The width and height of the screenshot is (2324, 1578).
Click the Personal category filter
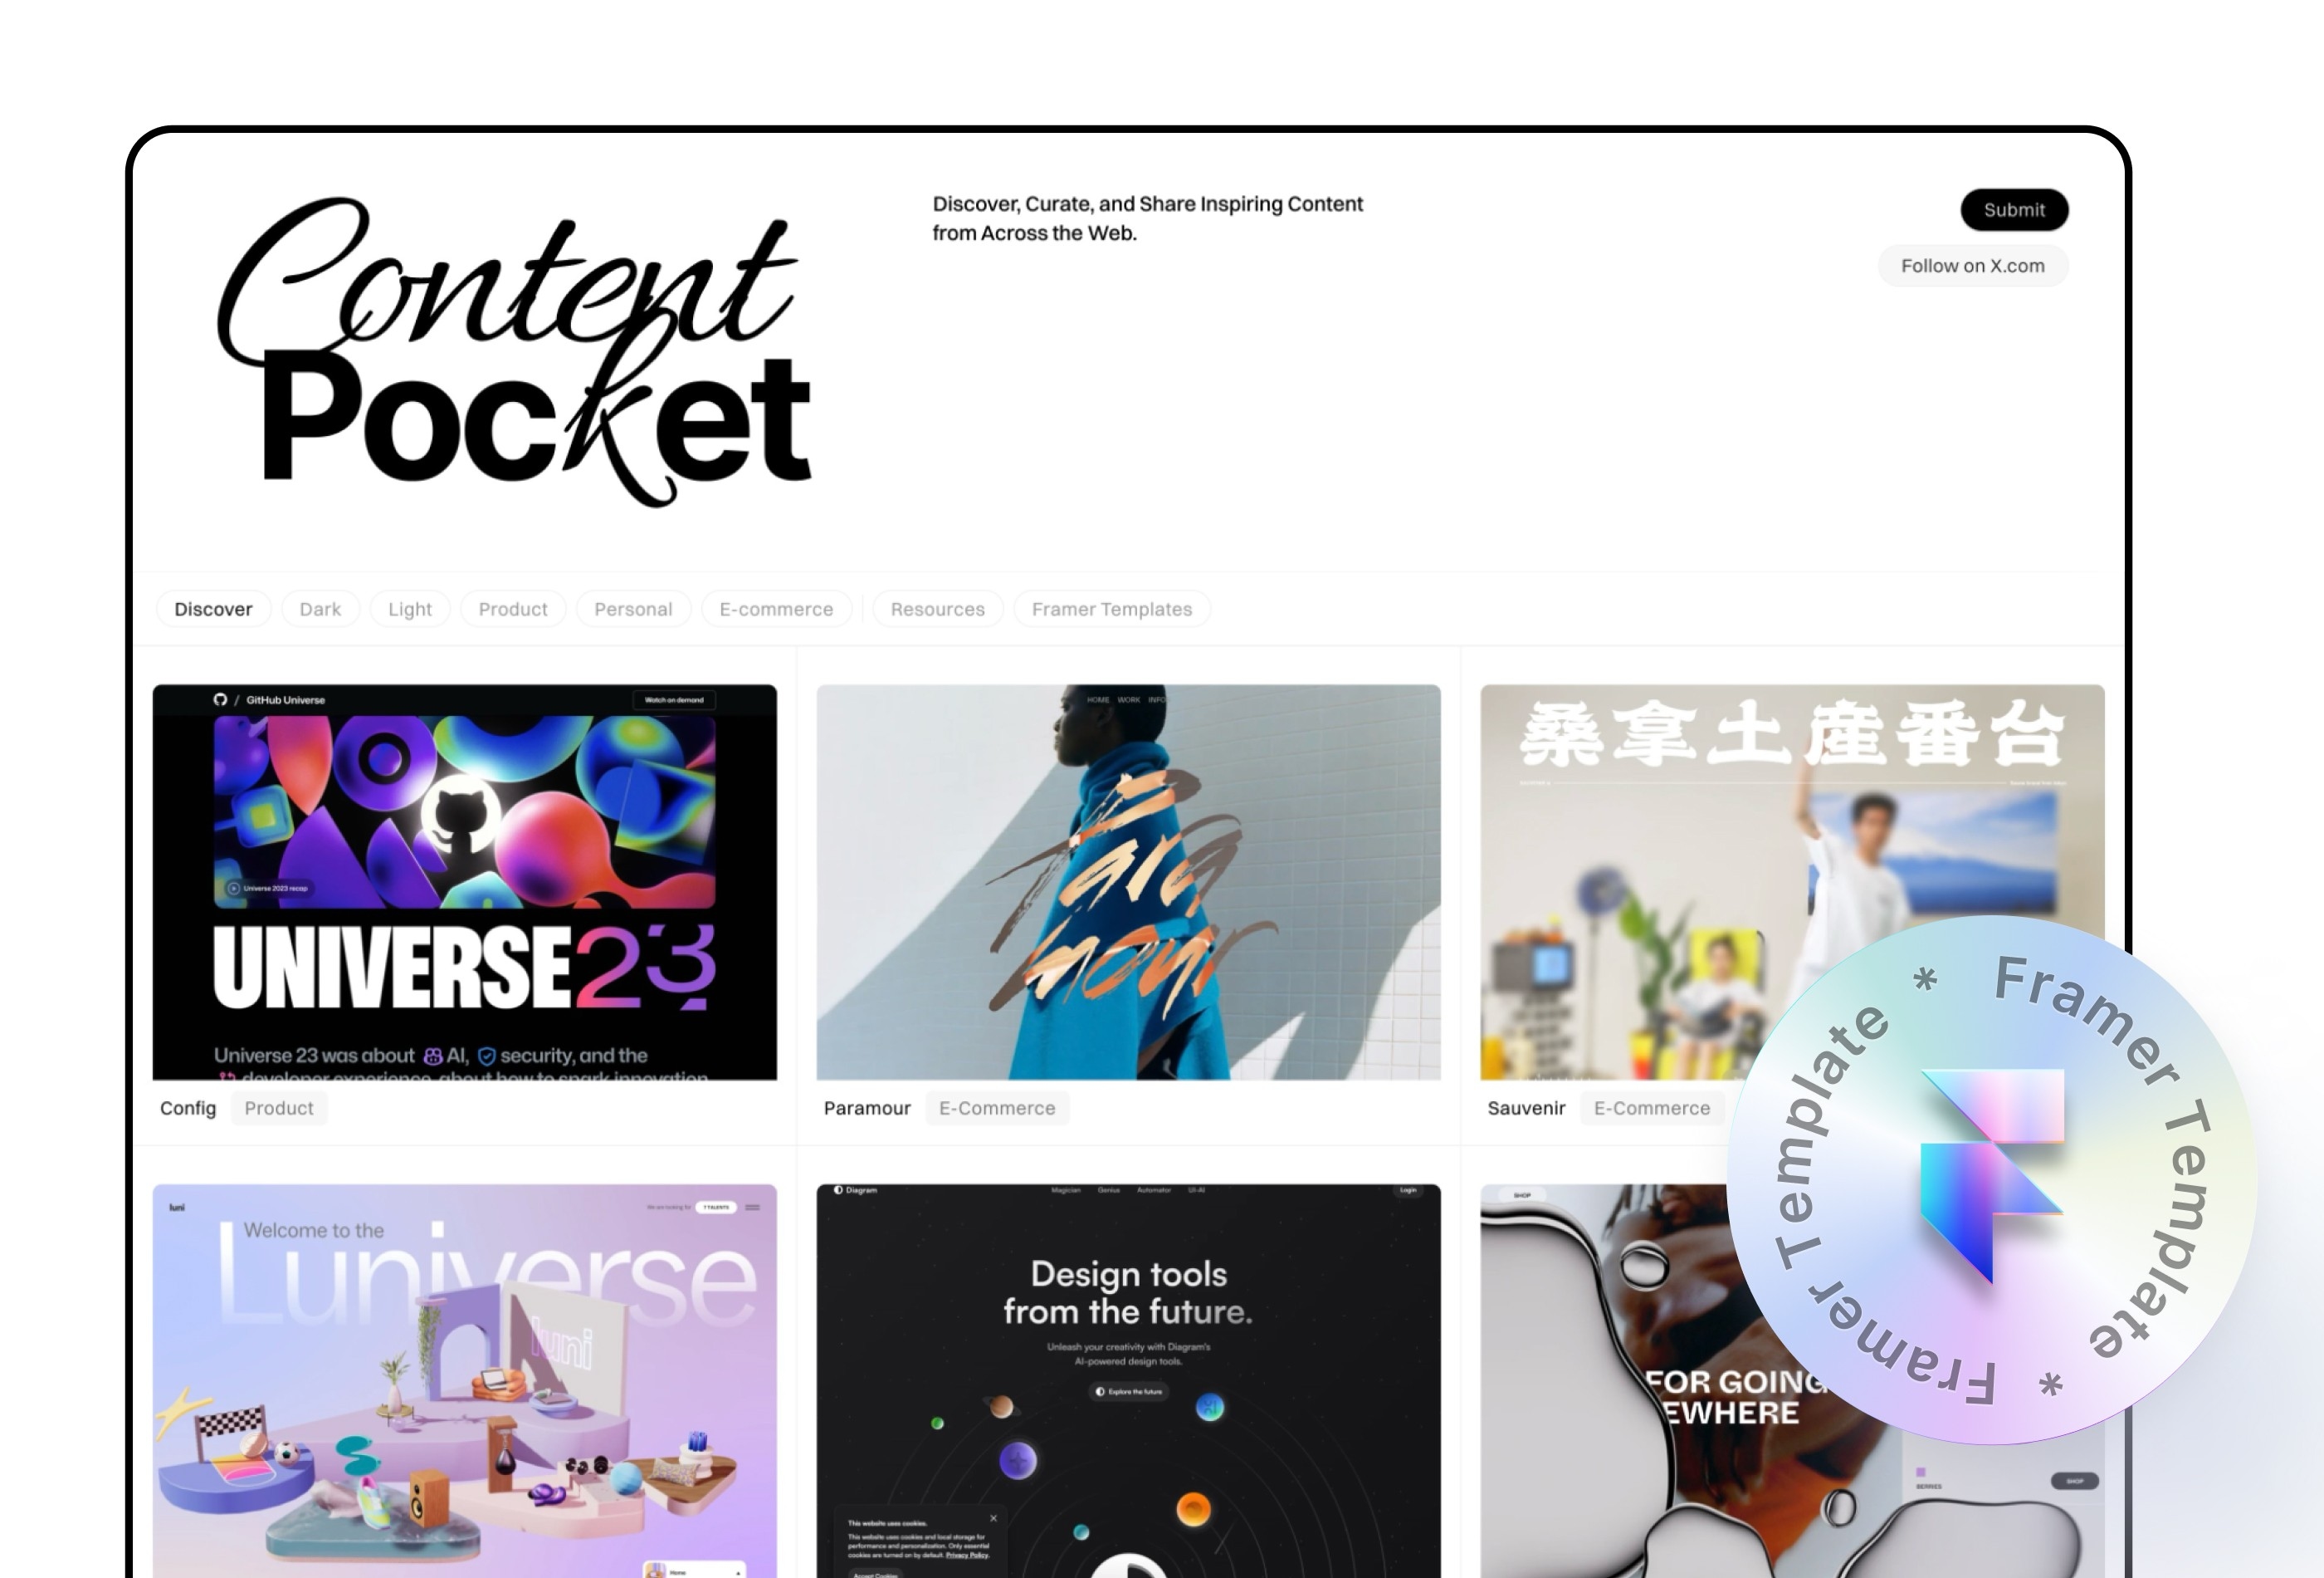pyautogui.click(x=633, y=610)
